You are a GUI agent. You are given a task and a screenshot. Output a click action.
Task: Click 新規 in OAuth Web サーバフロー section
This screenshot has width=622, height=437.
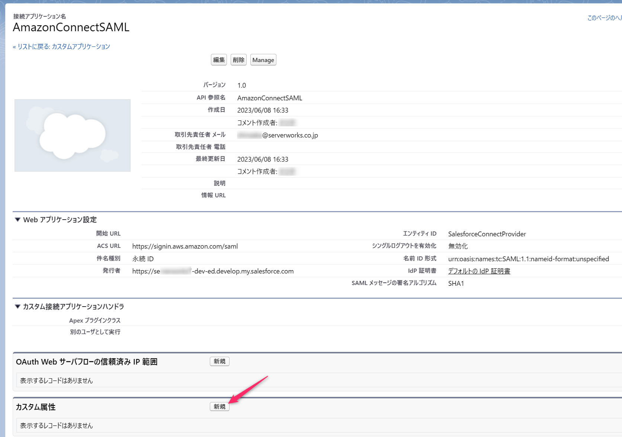click(219, 361)
